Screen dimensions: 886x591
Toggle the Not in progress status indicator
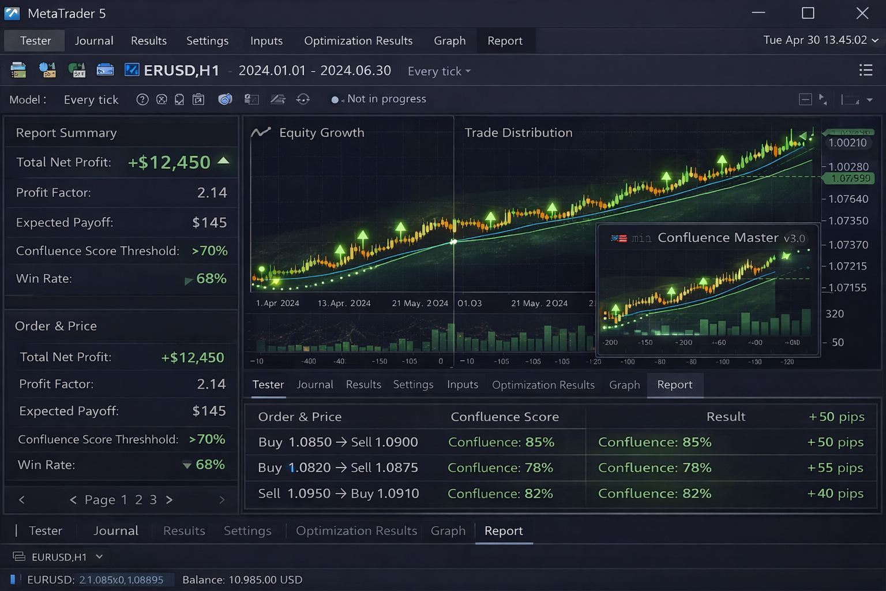335,100
